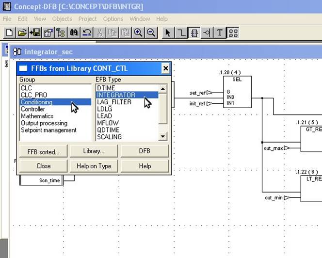Click the out_min variable label

274,197
